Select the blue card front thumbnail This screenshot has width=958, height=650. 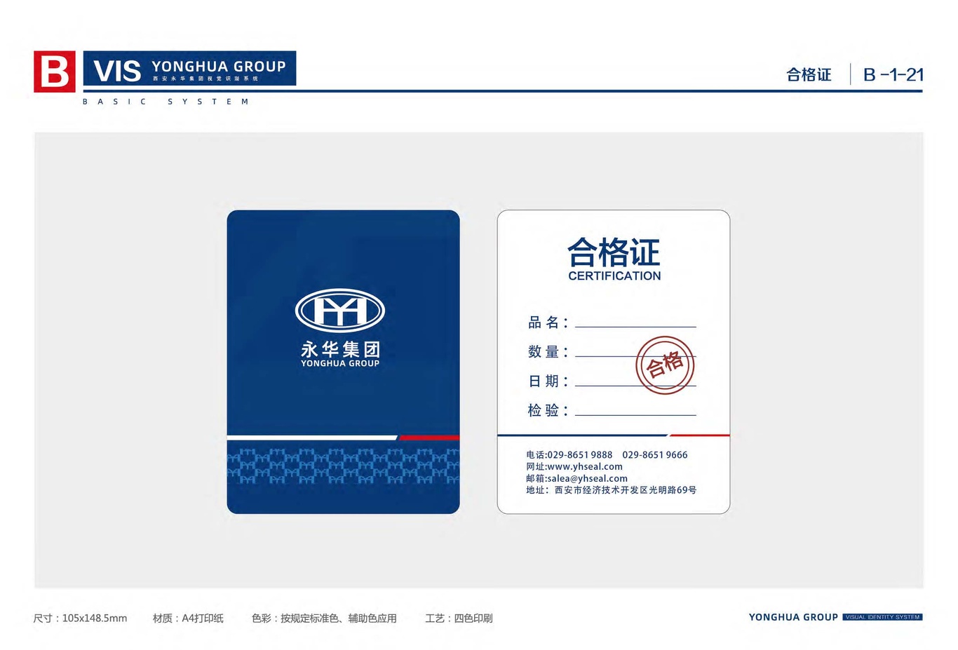(x=343, y=362)
